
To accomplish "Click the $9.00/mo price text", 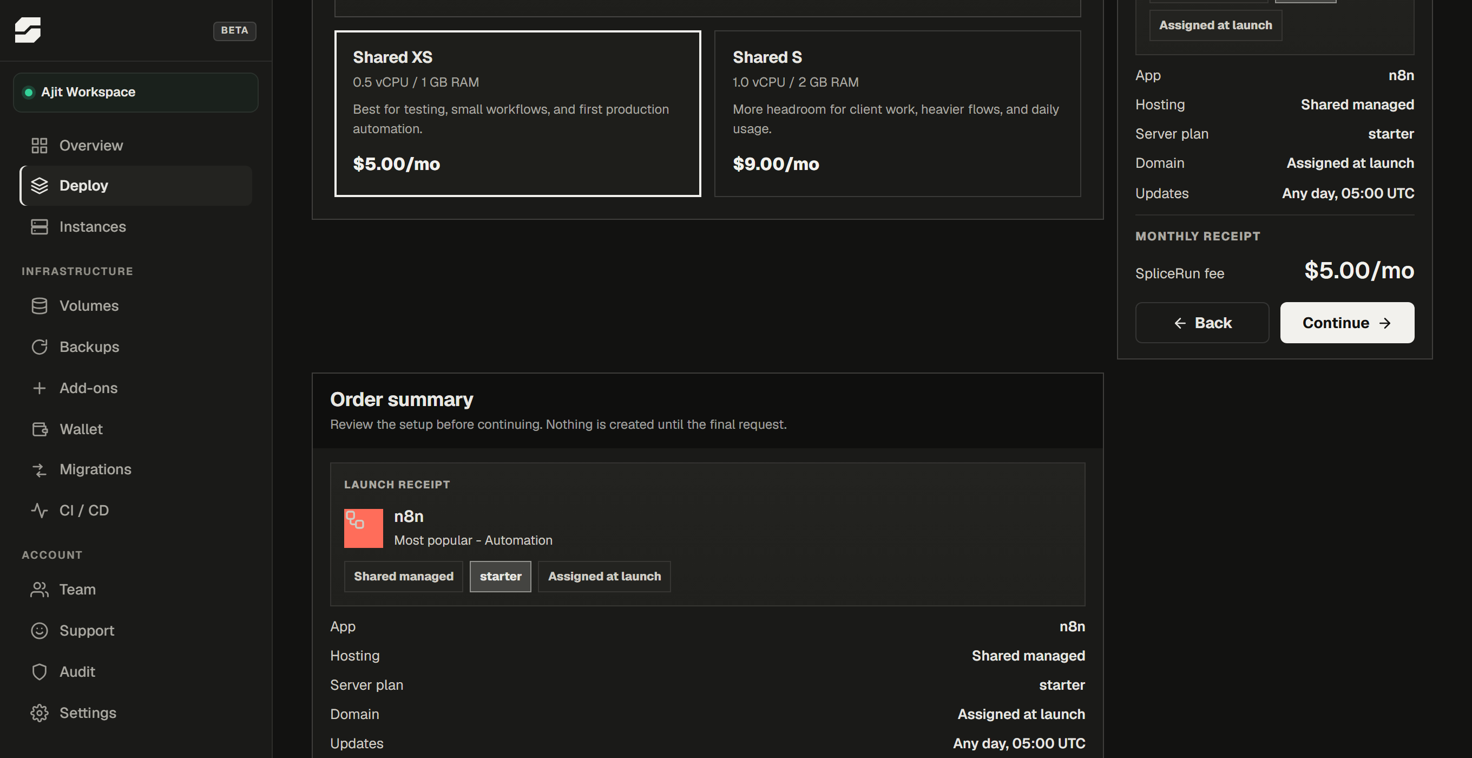I will pos(776,164).
